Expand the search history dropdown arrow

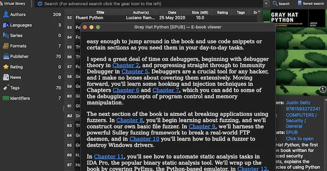click(267, 4)
